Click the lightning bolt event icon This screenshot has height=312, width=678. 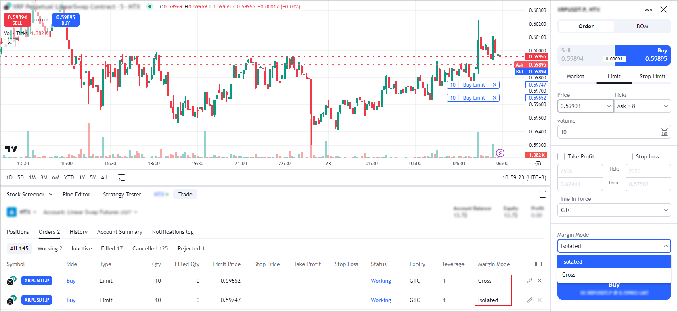click(x=500, y=153)
